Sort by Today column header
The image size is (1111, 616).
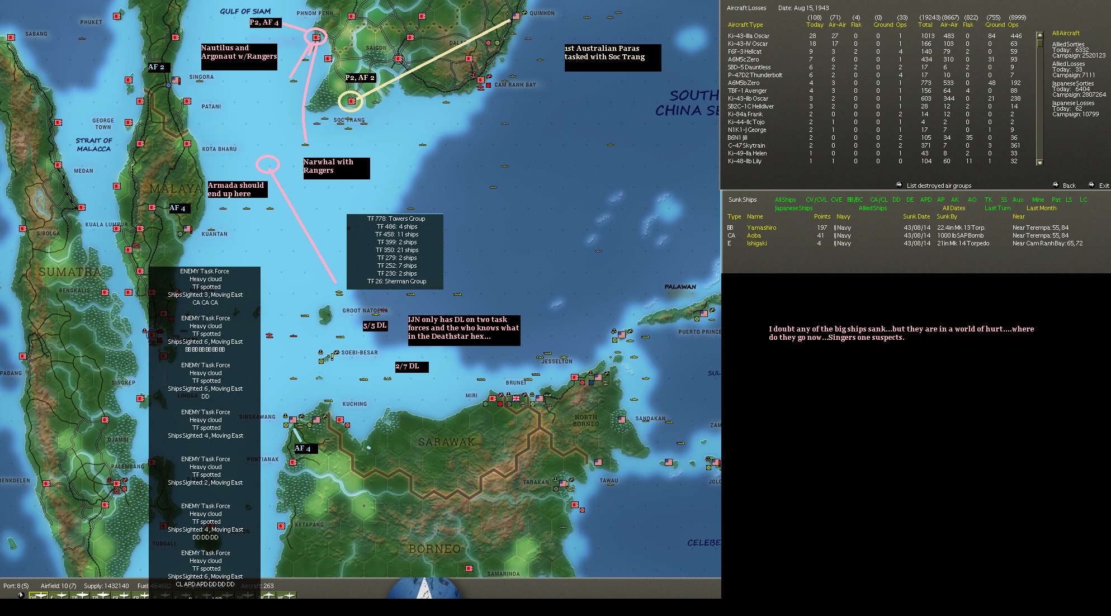(x=815, y=25)
